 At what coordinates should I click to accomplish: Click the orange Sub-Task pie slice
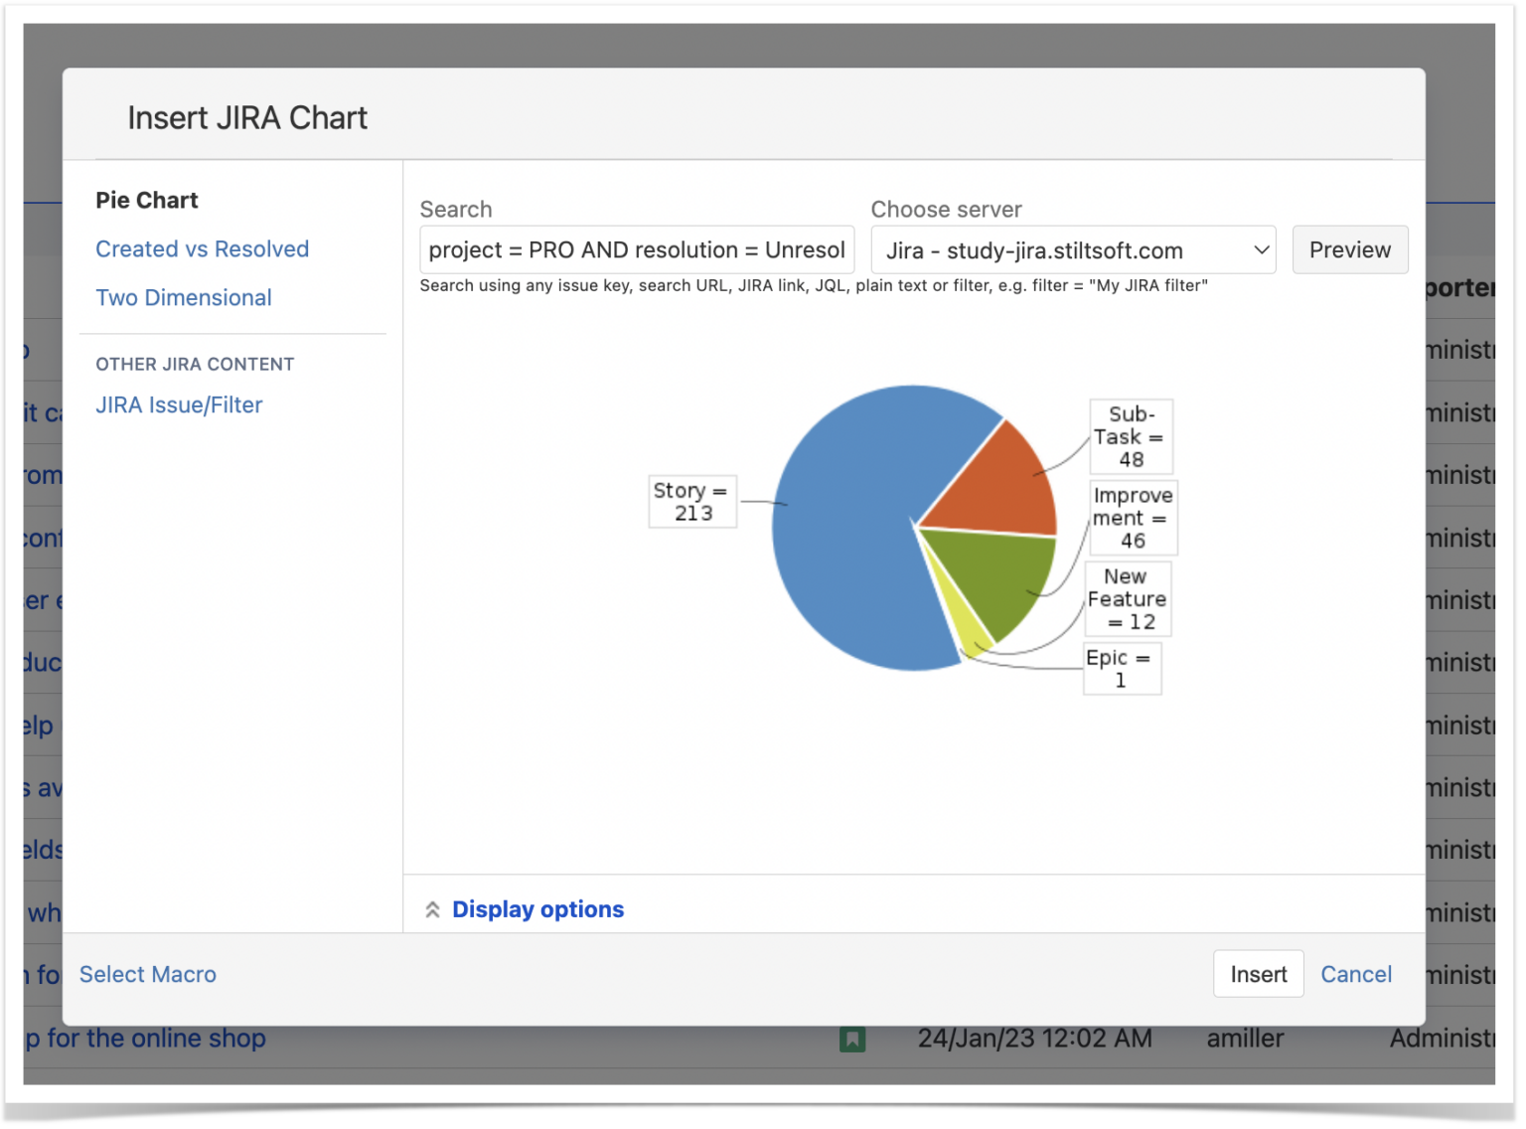[998, 484]
